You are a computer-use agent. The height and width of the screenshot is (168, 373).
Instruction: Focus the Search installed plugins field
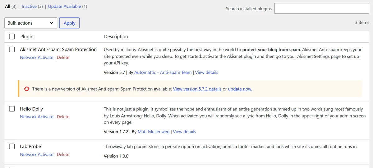click(x=322, y=8)
